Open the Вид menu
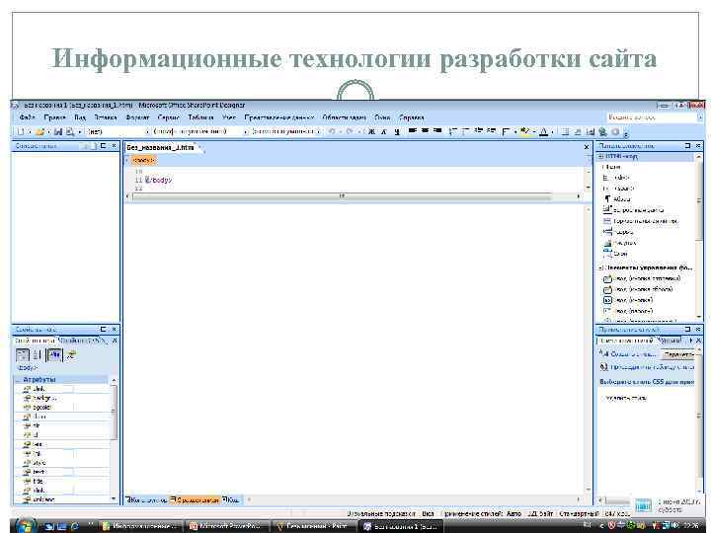The width and height of the screenshot is (711, 533). tap(80, 117)
